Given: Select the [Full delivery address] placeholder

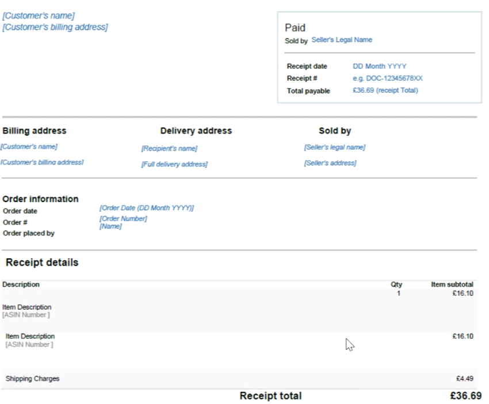Looking at the screenshot, I should tap(174, 165).
